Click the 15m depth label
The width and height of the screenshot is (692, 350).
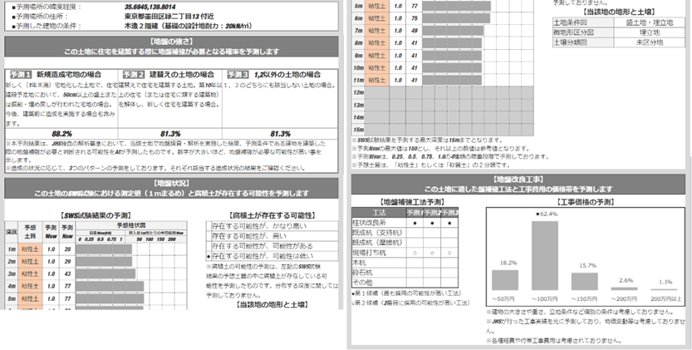point(358,130)
